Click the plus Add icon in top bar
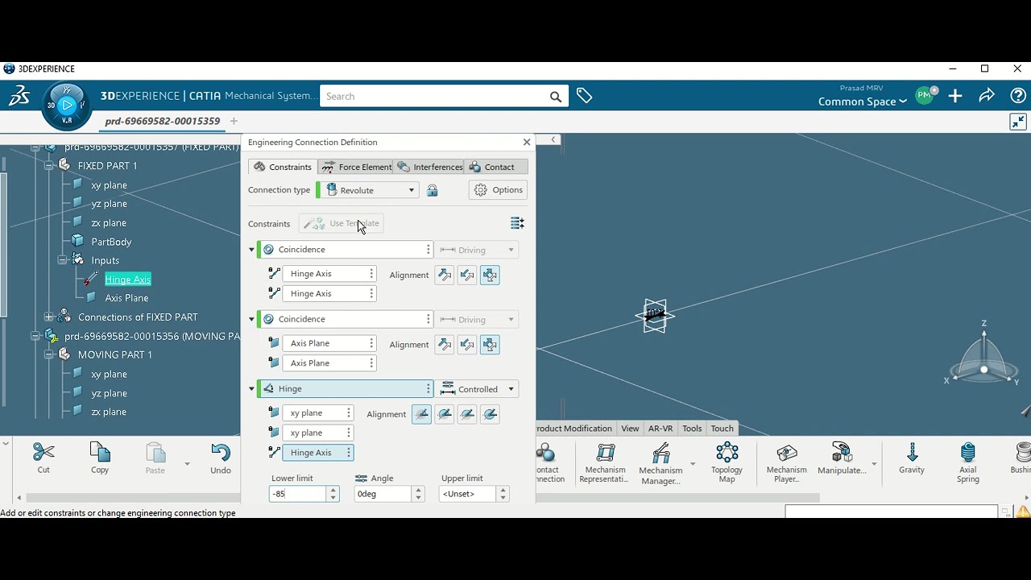Screen dimensions: 1031x580 point(955,96)
